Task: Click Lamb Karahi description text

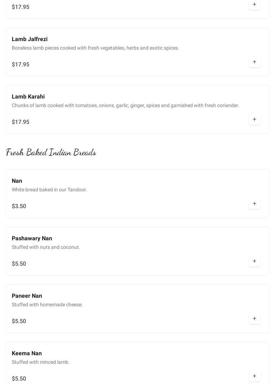Action: pyautogui.click(x=125, y=106)
